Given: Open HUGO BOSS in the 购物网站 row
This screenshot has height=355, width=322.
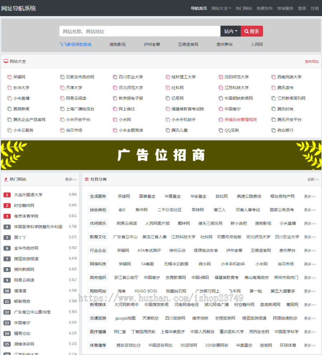Looking at the screenshot, I should click(x=146, y=291).
